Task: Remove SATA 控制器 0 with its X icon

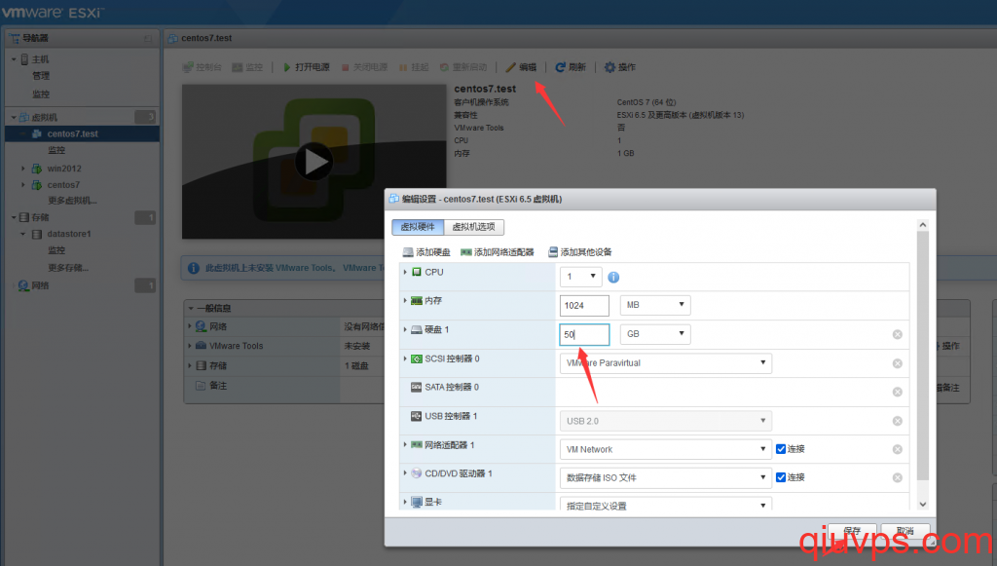Action: (x=897, y=392)
